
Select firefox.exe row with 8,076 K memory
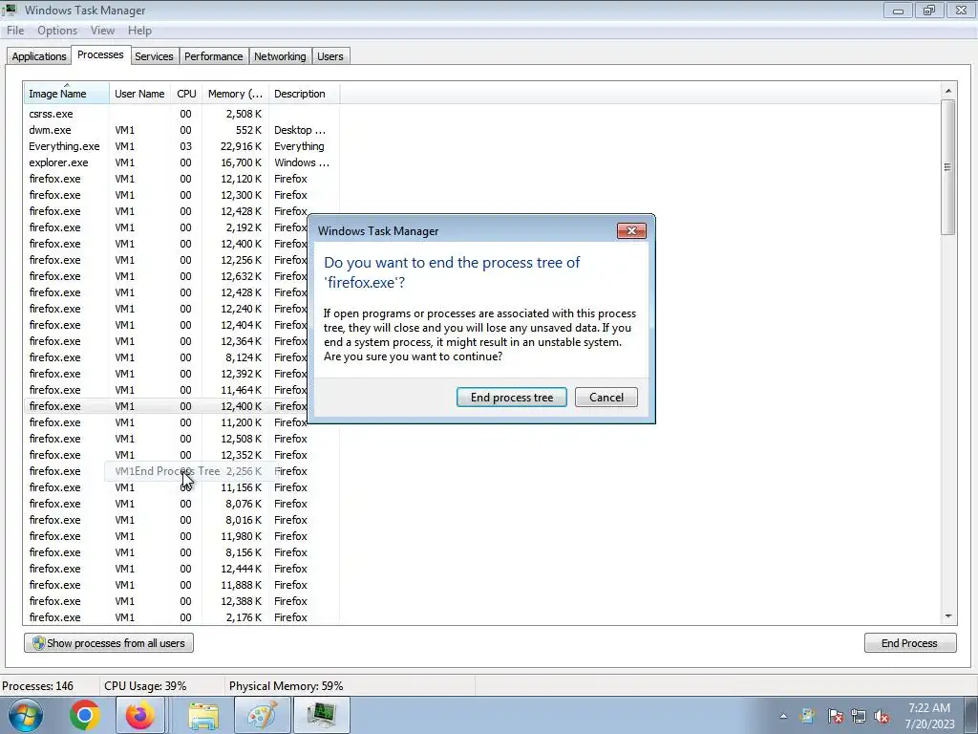(181, 503)
